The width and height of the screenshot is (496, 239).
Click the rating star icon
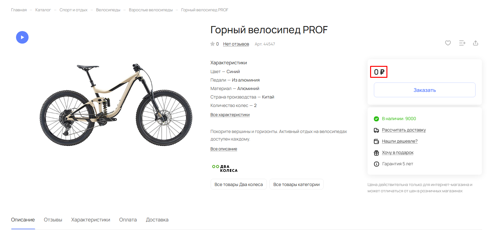pyautogui.click(x=213, y=44)
